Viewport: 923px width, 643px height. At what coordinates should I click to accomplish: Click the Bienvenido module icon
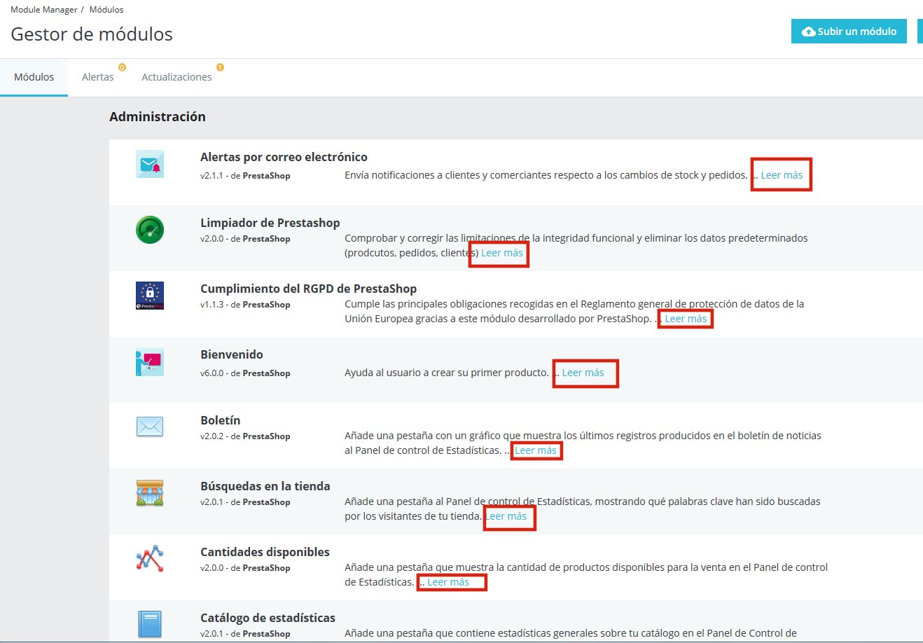click(150, 361)
